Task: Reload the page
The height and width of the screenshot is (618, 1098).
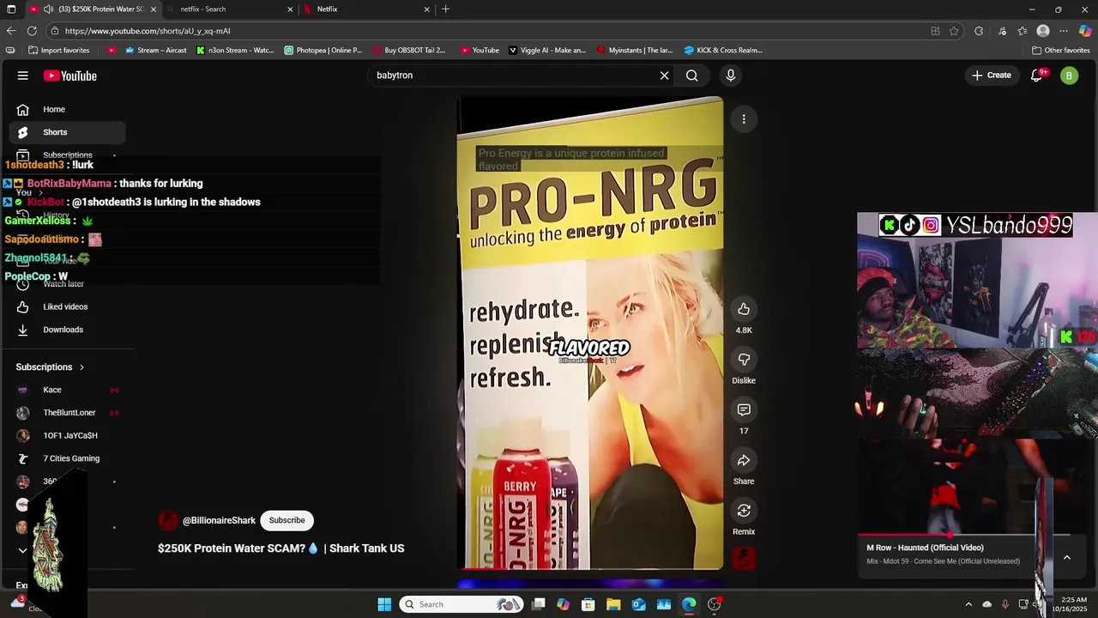Action: coord(32,31)
